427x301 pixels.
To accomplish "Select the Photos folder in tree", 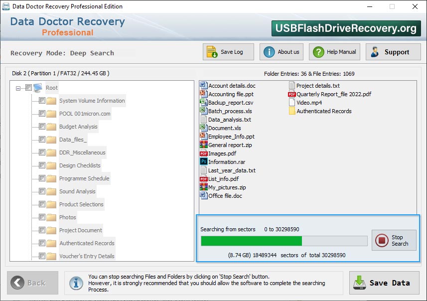I will tap(68, 217).
